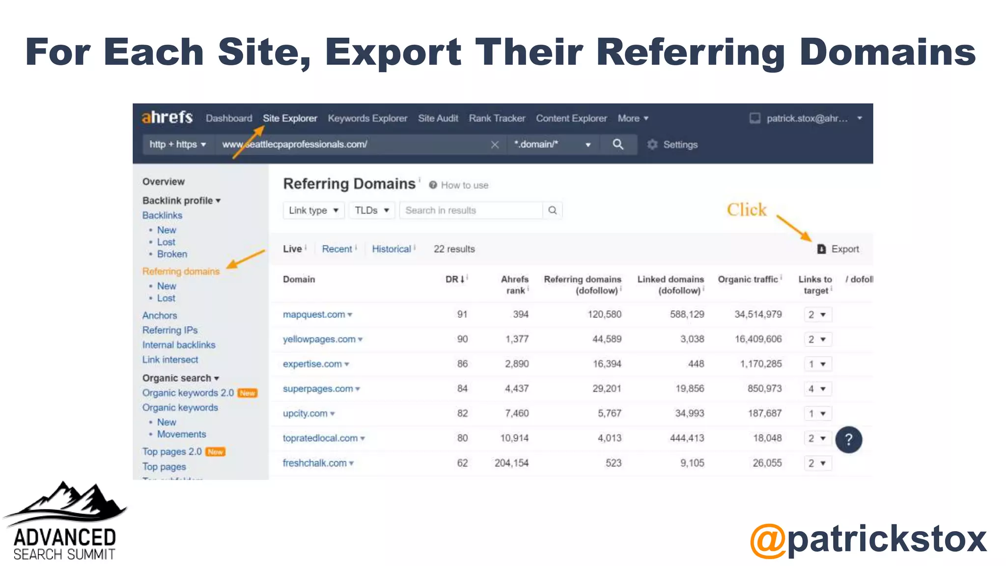This screenshot has width=1006, height=566.
Task: Clear the URL with the X icon
Action: [x=495, y=144]
